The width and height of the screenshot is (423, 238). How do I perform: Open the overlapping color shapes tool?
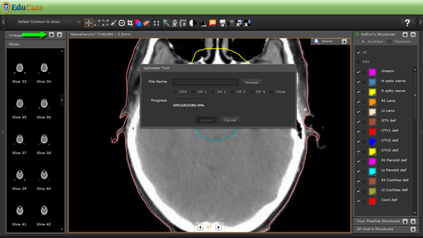tap(138, 23)
